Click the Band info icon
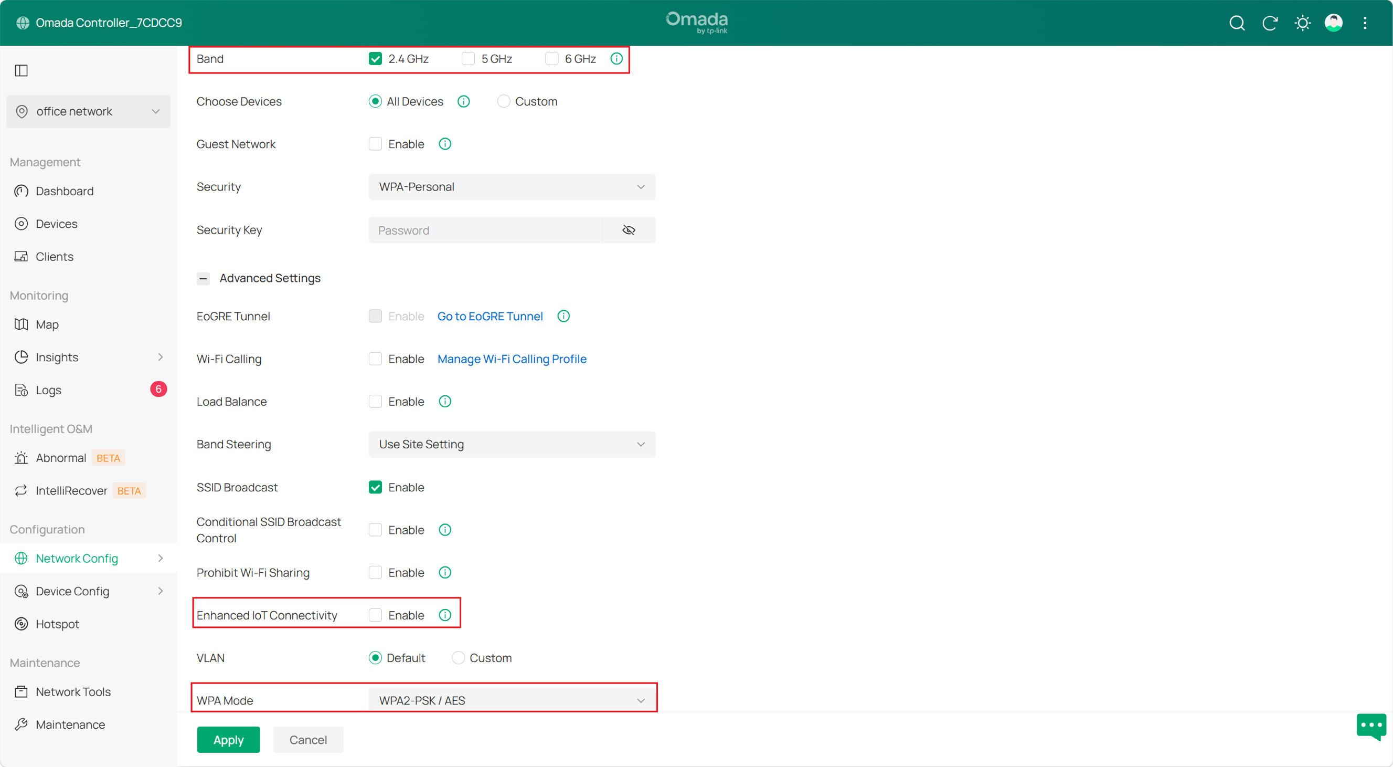This screenshot has width=1393, height=767. coord(616,58)
